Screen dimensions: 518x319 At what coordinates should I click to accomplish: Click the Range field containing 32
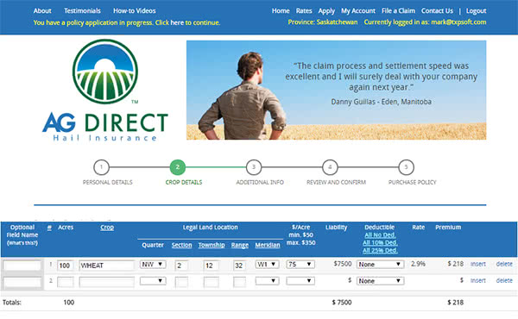click(239, 266)
